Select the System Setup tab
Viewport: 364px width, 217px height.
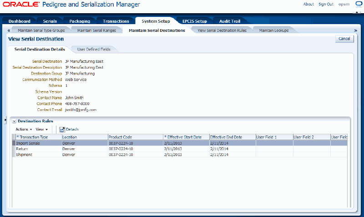pos(156,21)
